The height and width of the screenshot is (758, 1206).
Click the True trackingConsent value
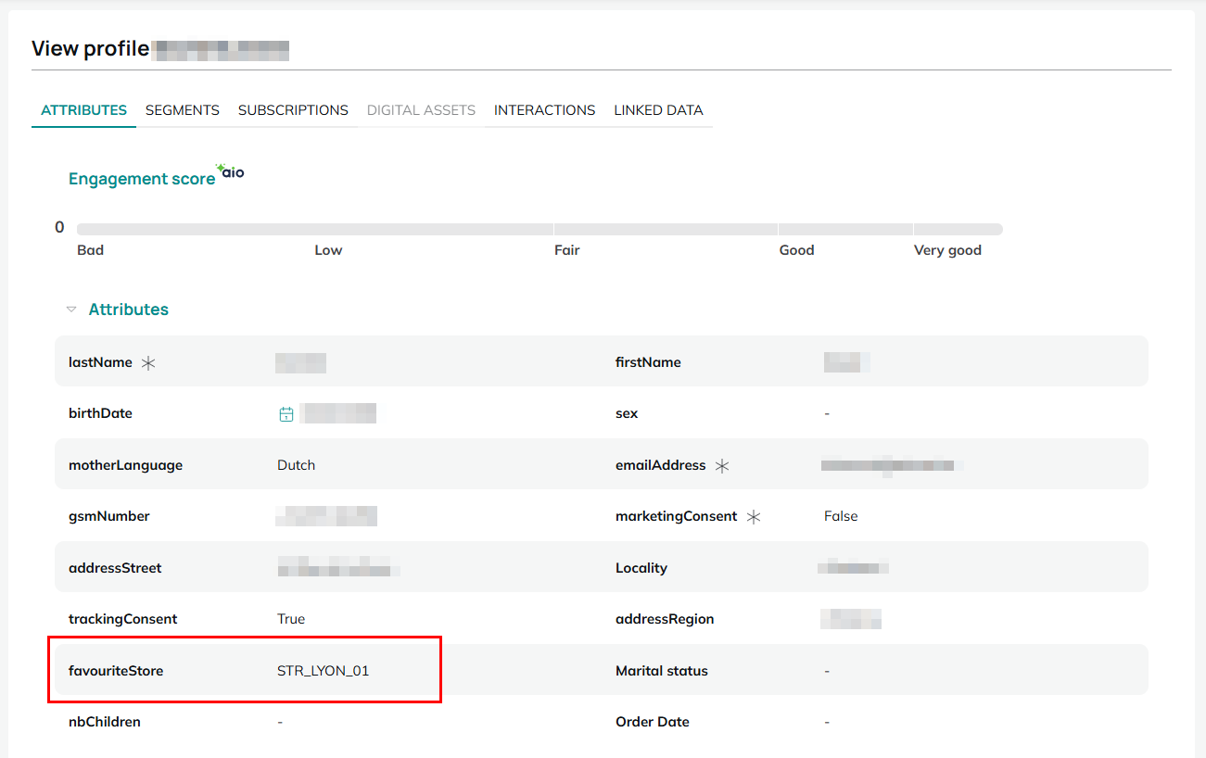[291, 619]
